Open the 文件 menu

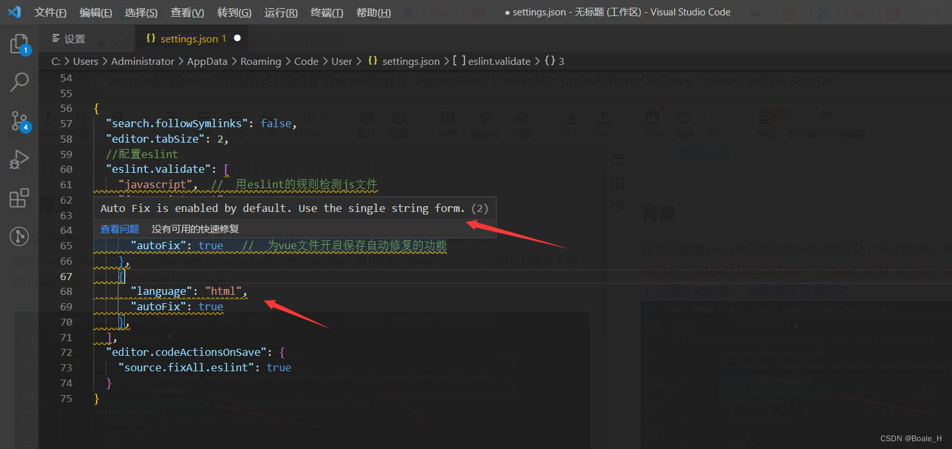coord(50,12)
